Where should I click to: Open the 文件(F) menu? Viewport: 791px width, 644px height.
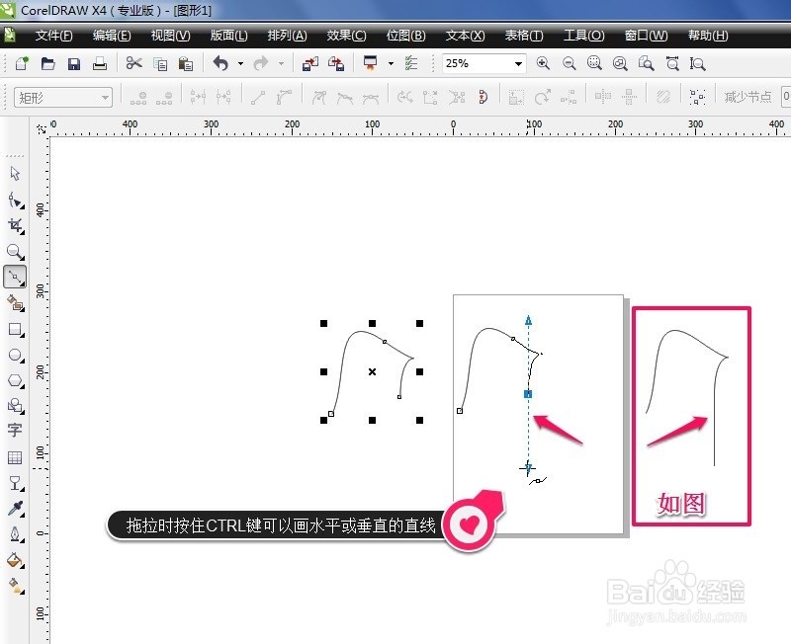54,36
